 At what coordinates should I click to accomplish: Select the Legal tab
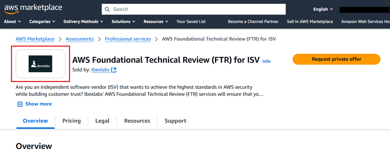(102, 121)
